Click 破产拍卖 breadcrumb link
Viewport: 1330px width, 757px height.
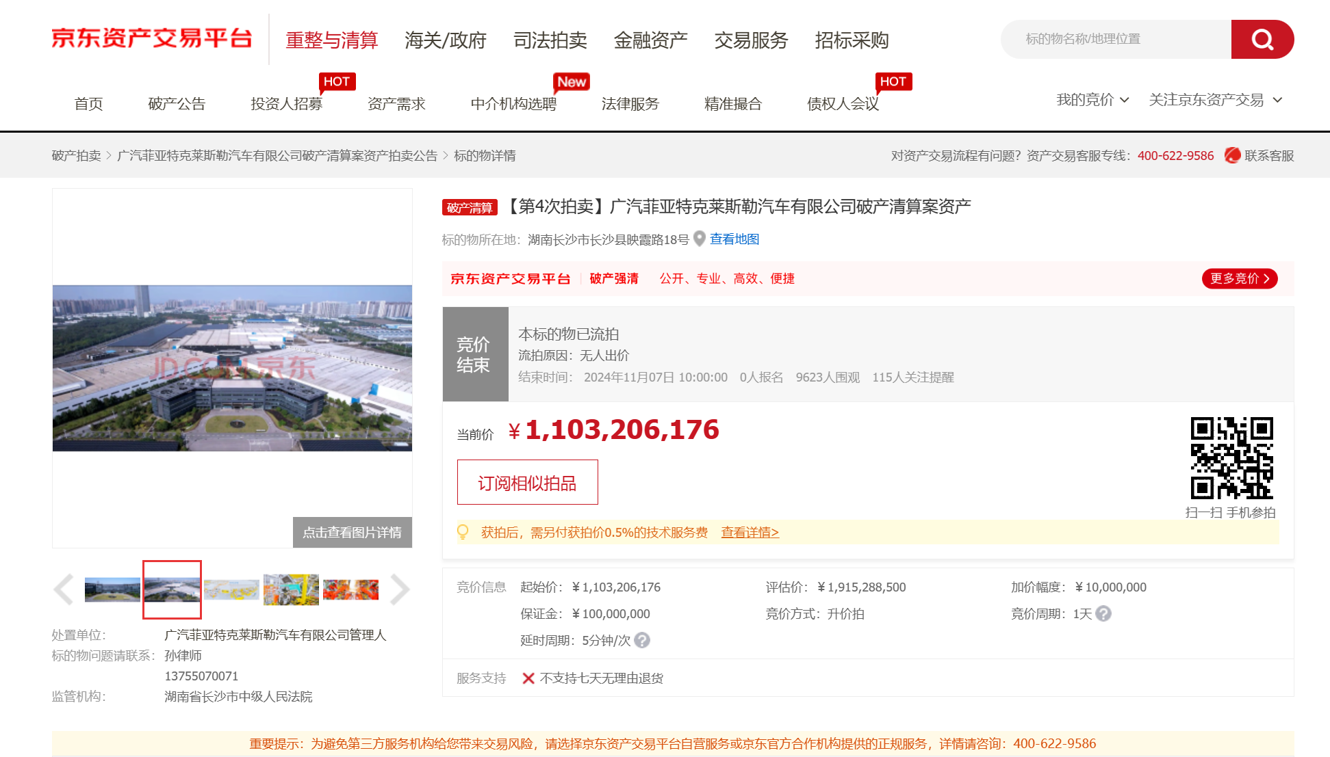click(77, 156)
